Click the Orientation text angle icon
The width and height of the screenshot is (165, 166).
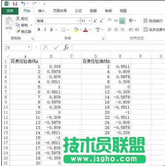click(x=131, y=21)
